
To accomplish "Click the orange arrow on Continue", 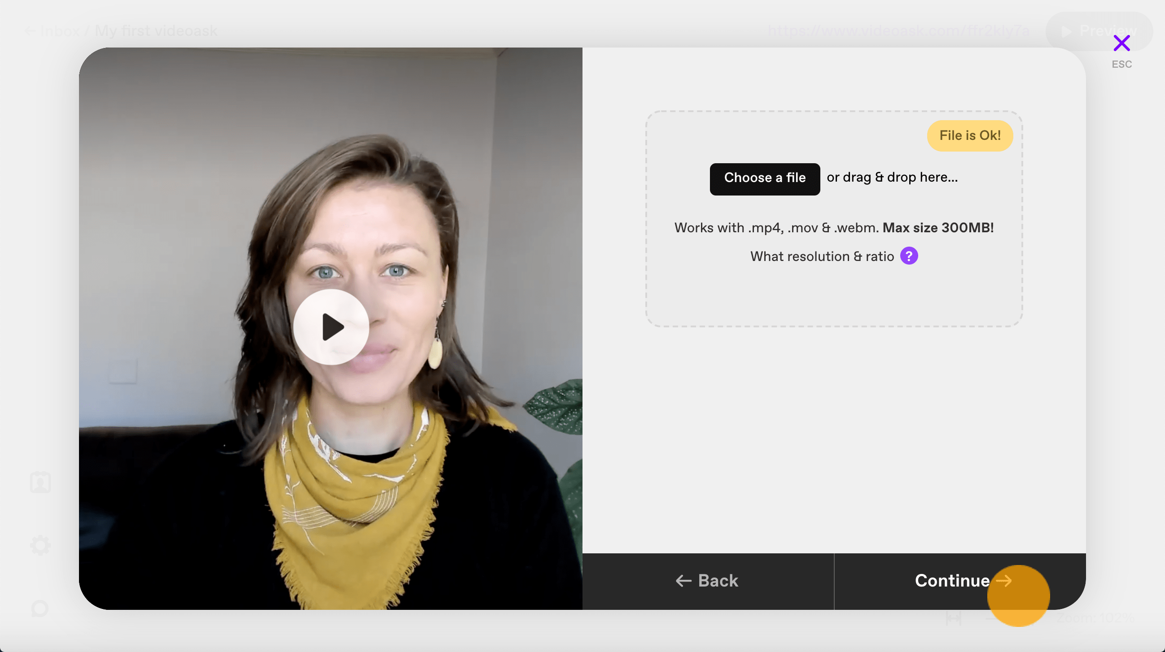I will click(1004, 581).
